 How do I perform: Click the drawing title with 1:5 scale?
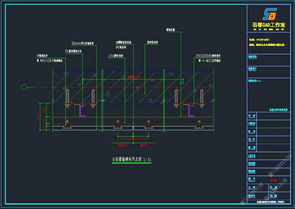point(131,159)
